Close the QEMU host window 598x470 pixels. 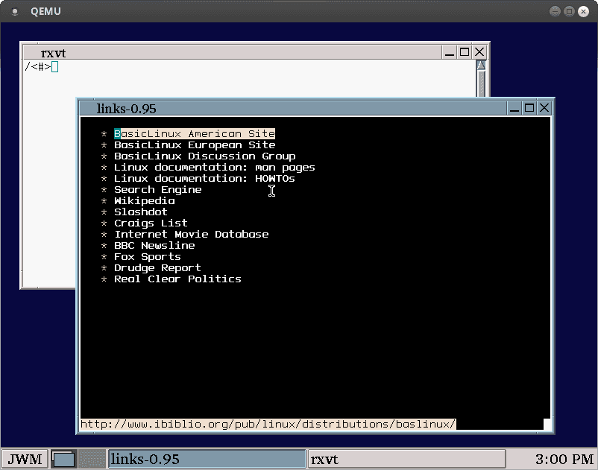583,11
